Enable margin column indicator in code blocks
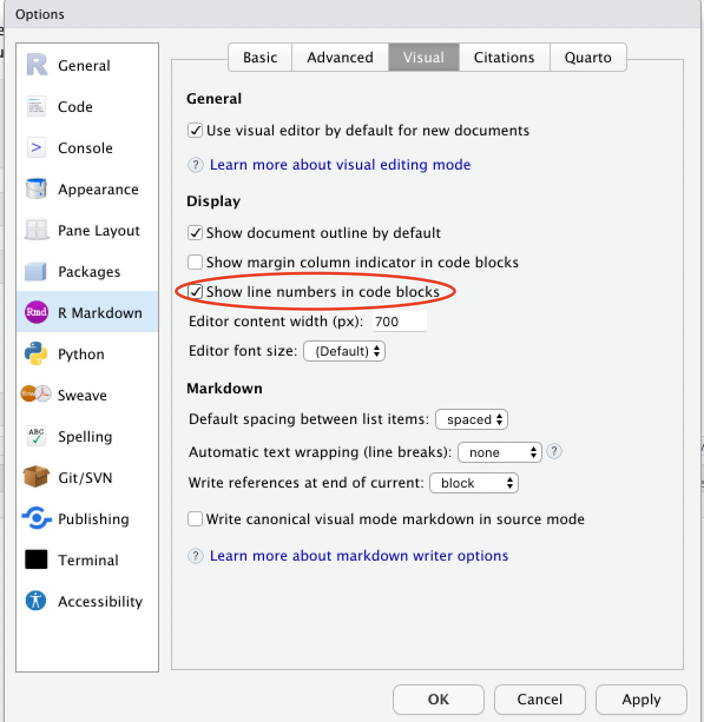 tap(195, 262)
